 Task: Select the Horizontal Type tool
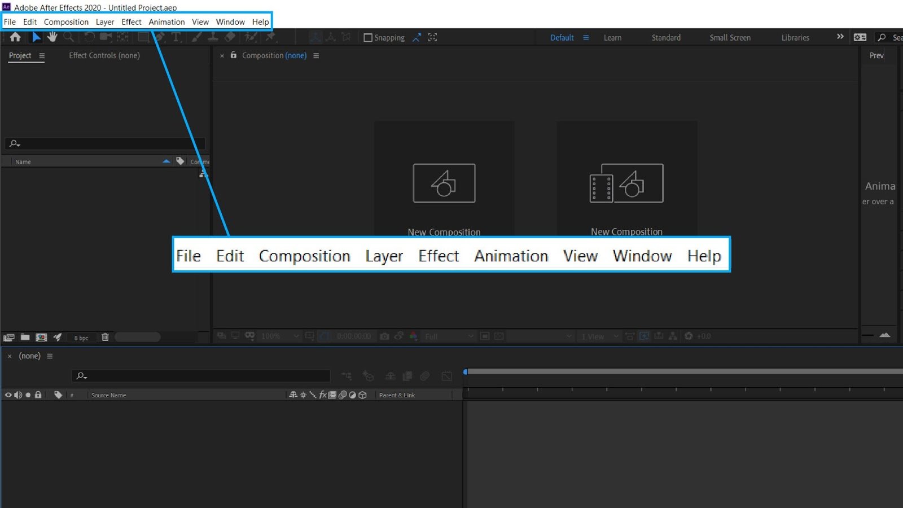(176, 37)
